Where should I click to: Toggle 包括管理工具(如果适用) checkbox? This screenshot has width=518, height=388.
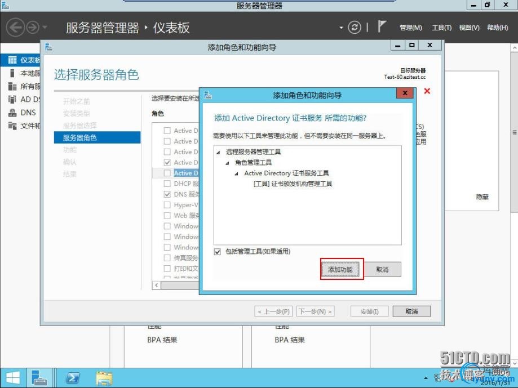217,252
